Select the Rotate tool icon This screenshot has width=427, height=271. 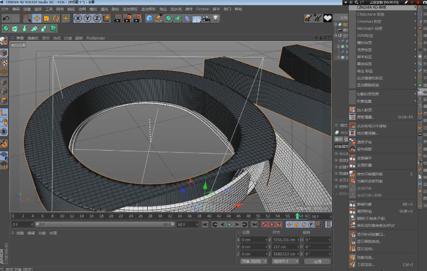click(x=55, y=18)
